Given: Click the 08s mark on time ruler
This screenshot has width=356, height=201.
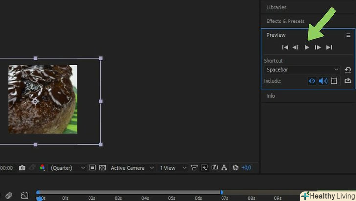Looking at the screenshot, I should [251, 198].
